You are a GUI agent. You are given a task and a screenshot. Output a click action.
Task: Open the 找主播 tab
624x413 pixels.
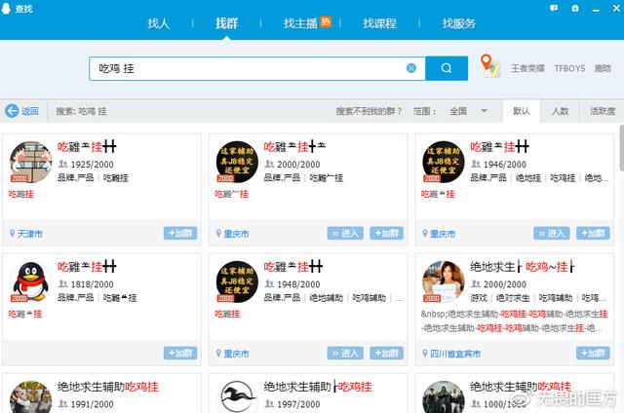point(301,23)
